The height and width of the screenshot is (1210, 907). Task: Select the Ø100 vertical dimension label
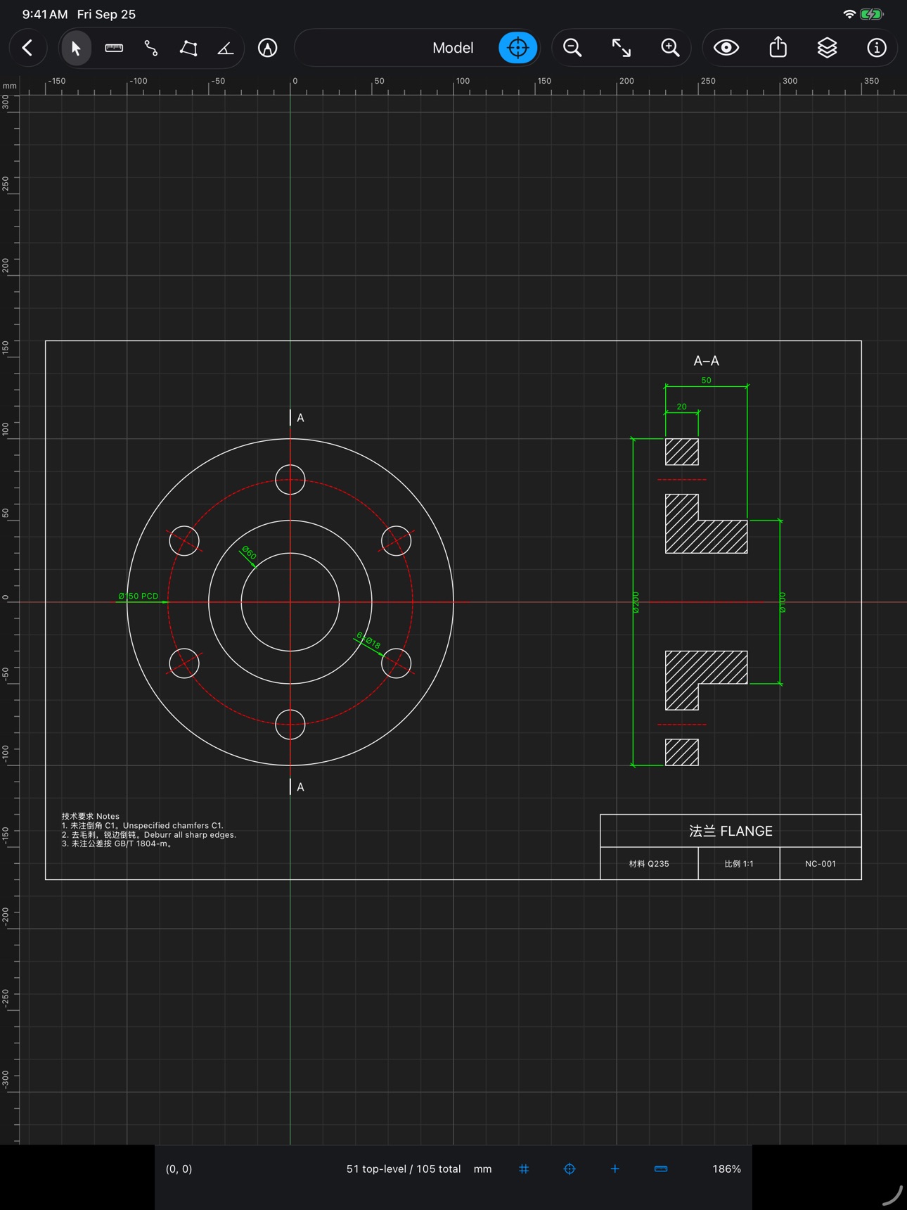(783, 602)
